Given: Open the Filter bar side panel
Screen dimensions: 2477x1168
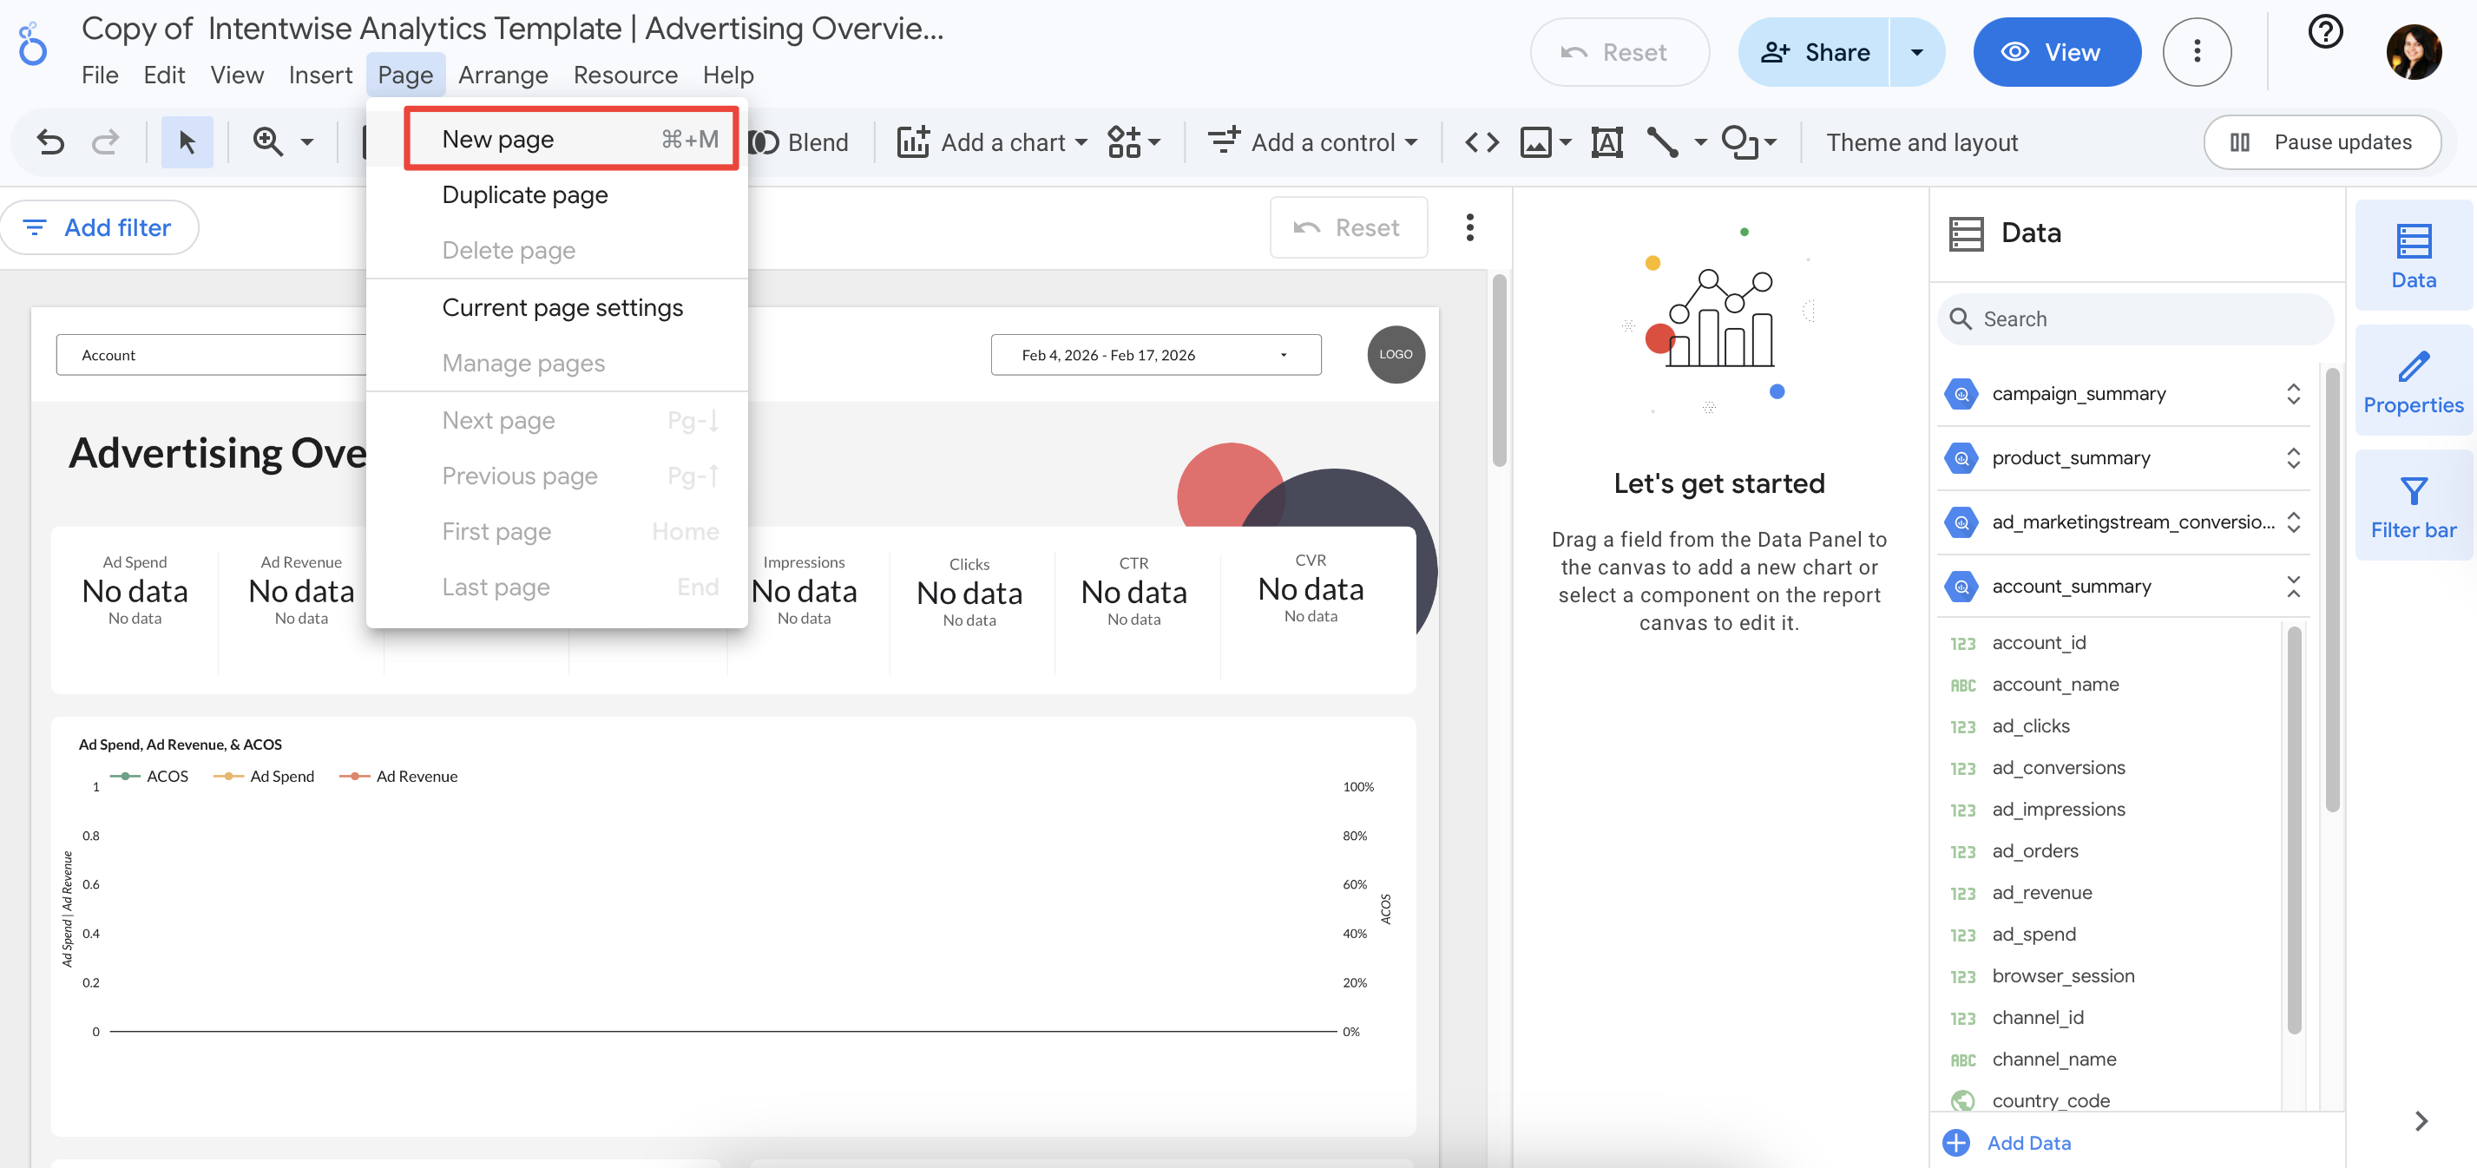Looking at the screenshot, I should [2413, 508].
